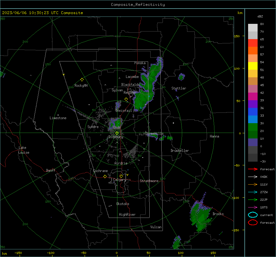
Task: Click the Vulcan city label
Action: 156,227
